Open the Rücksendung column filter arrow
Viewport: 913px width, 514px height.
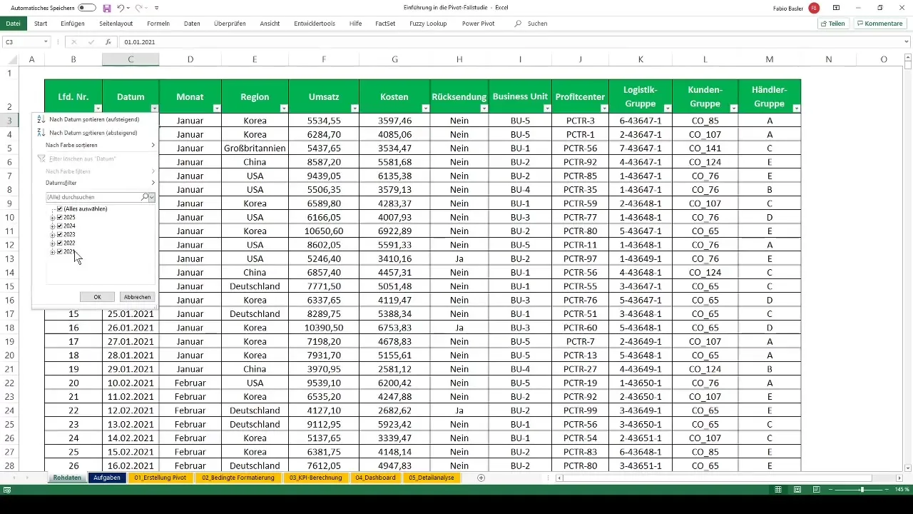(x=484, y=109)
